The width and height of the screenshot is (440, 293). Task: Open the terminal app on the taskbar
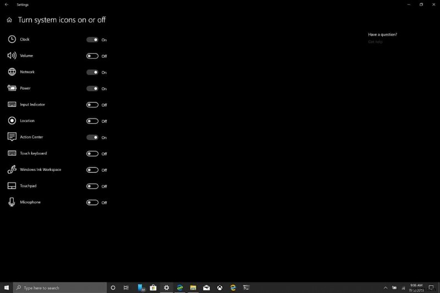click(x=246, y=288)
